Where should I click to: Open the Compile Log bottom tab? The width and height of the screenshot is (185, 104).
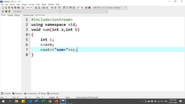30,94
